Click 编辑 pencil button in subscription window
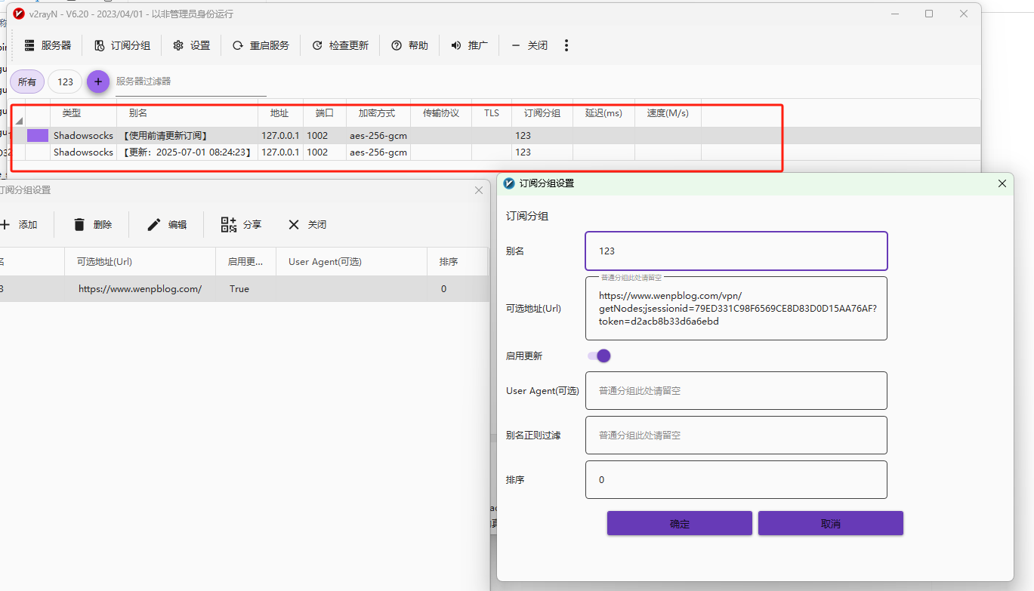1034x591 pixels. pos(168,225)
